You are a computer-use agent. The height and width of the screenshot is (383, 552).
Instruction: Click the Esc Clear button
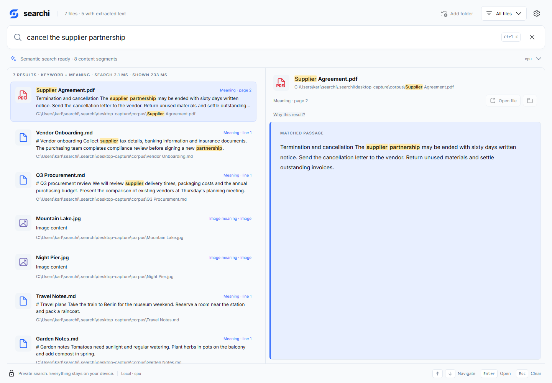pyautogui.click(x=529, y=374)
